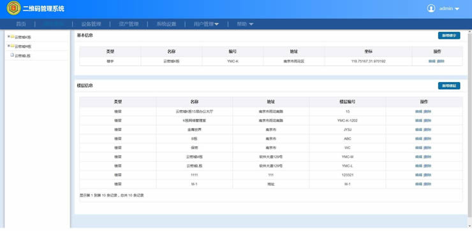472x231 pixels.
Task: Edit the WC floor row
Action: tap(418, 148)
